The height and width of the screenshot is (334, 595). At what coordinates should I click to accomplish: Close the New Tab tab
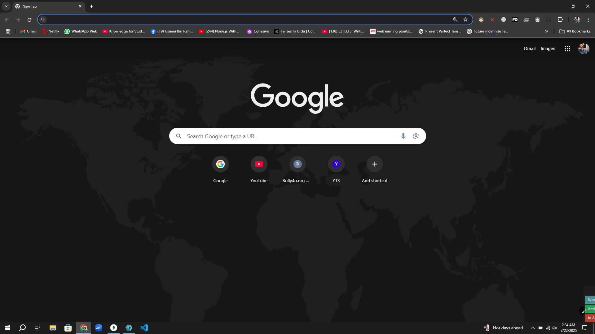(x=80, y=6)
